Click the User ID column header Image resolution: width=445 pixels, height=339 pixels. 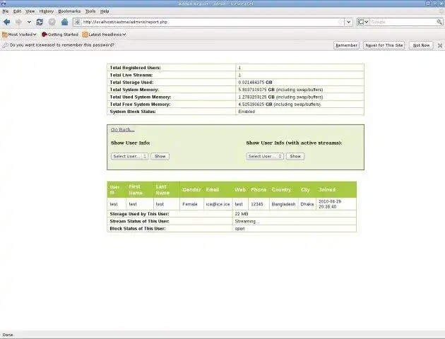pos(115,189)
